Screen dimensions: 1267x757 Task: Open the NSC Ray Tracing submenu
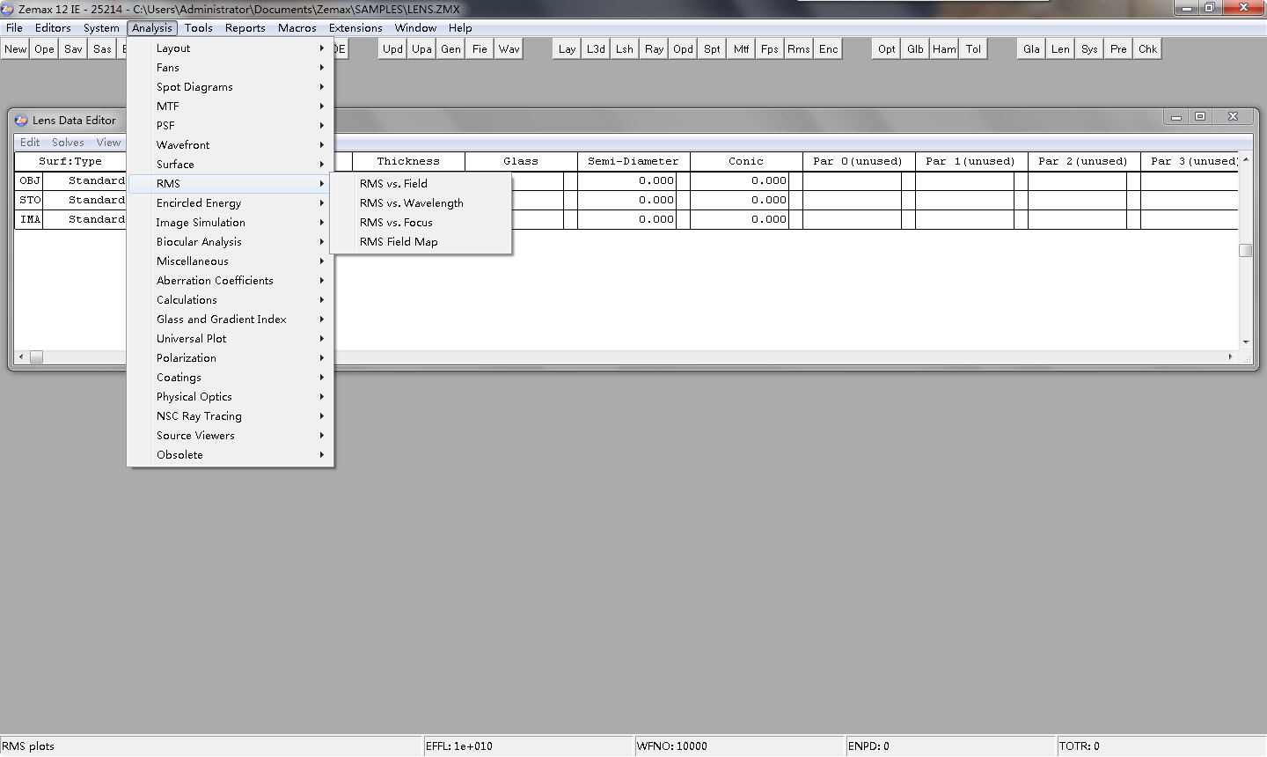click(x=230, y=416)
